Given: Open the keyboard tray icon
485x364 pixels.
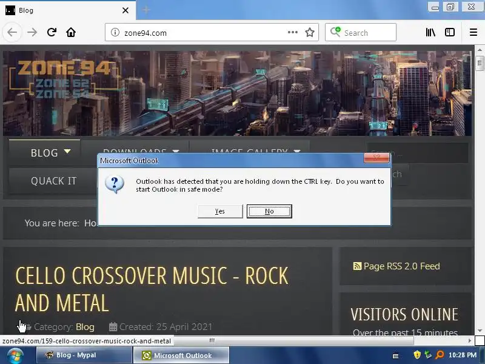Looking at the screenshot, I should point(395,356).
